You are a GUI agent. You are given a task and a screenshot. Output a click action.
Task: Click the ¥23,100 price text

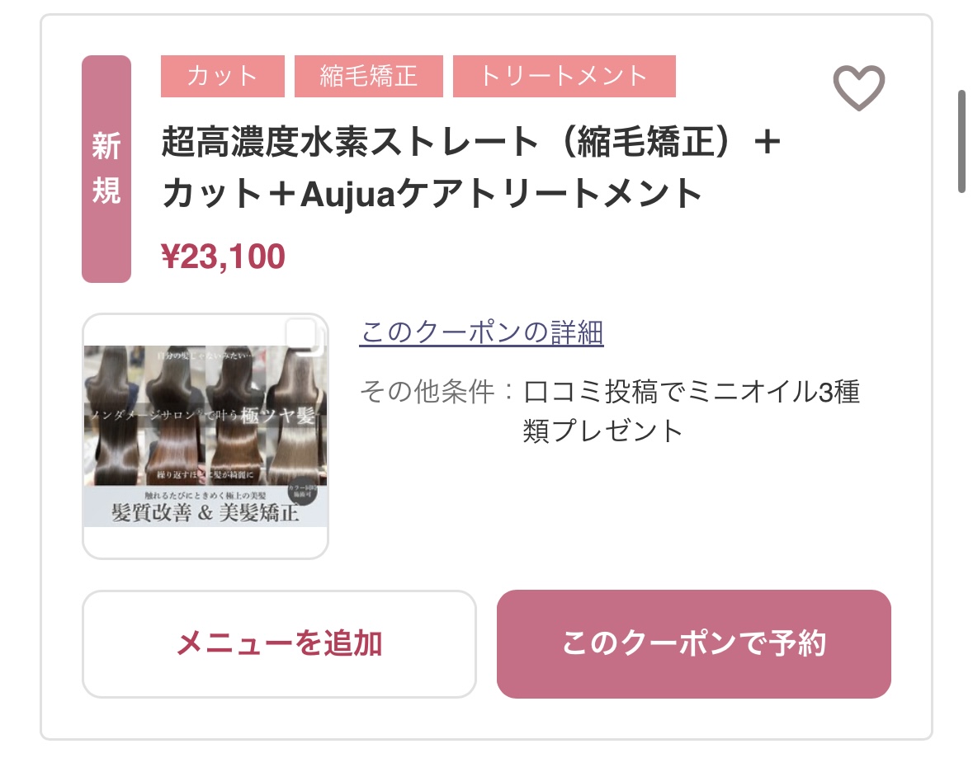(x=224, y=257)
